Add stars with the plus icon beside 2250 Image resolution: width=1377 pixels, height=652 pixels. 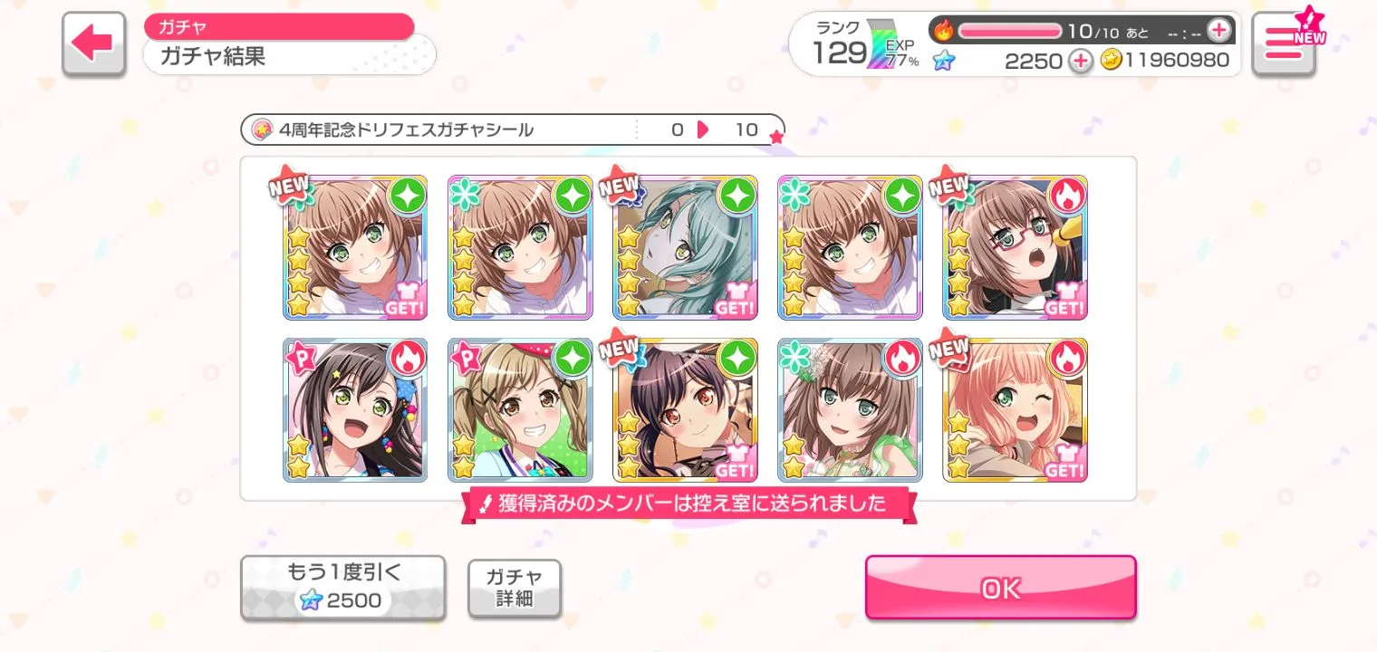point(1080,61)
